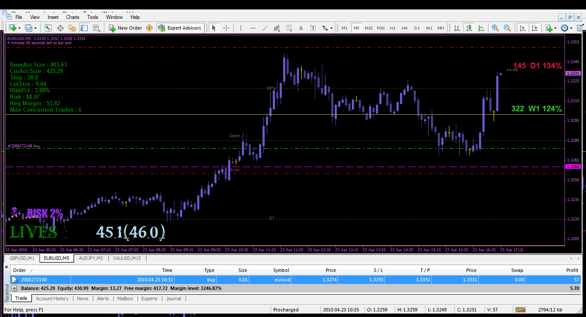The height and width of the screenshot is (317, 586).
Task: Open the File menu
Action: pos(19,17)
